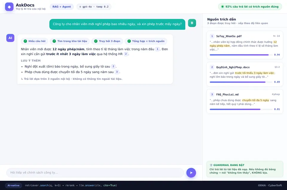Click the 0.94 relevance score value
287x190 pixels.
pyautogui.click(x=277, y=55)
